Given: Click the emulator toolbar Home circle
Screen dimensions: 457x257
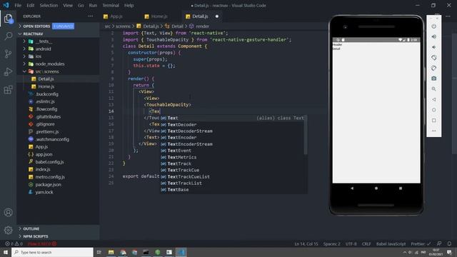Looking at the screenshot, I should 433,110.
